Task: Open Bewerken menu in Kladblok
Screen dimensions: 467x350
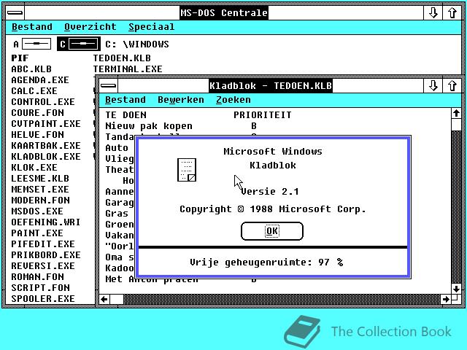Action: coord(181,100)
